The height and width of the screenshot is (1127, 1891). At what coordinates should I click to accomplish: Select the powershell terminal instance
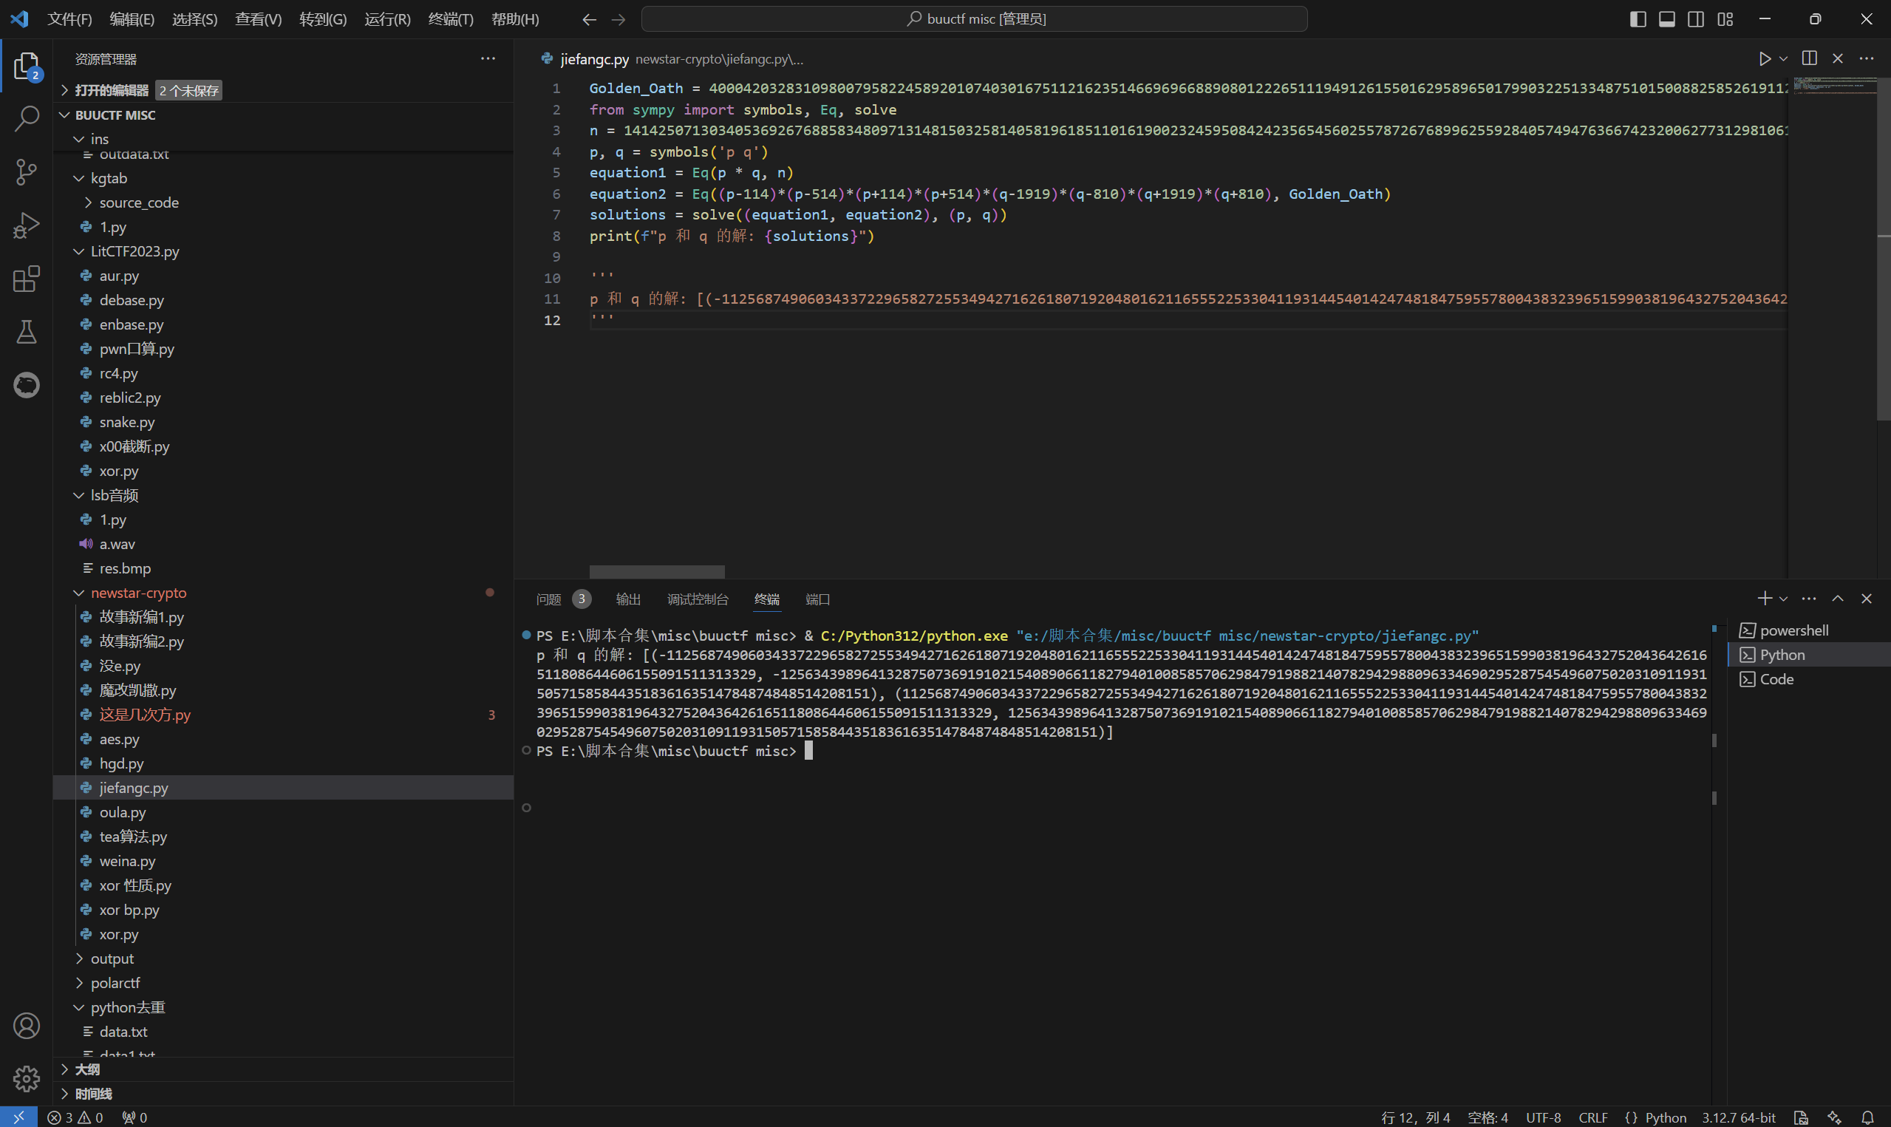point(1809,630)
